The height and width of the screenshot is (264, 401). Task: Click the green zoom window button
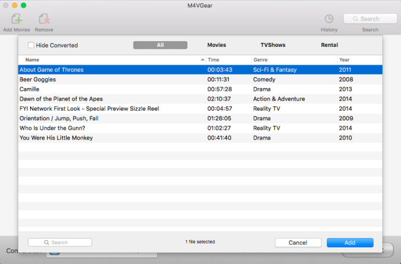(24, 5)
